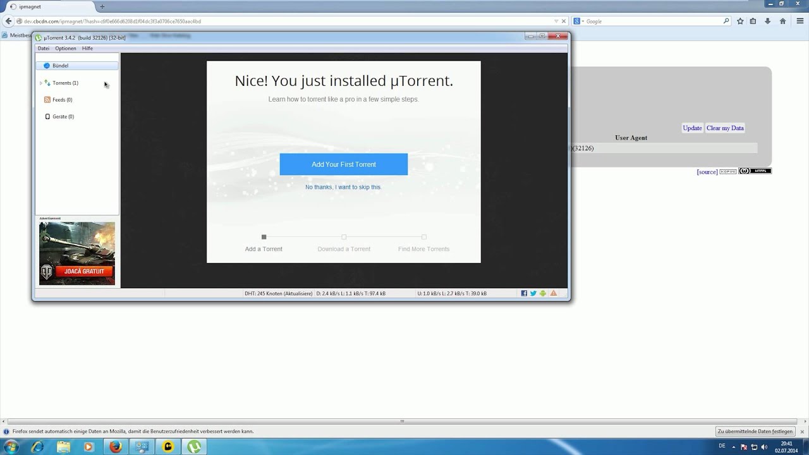Open the Datei menu in µTorrent
Screen dimensions: 809x455
43,49
